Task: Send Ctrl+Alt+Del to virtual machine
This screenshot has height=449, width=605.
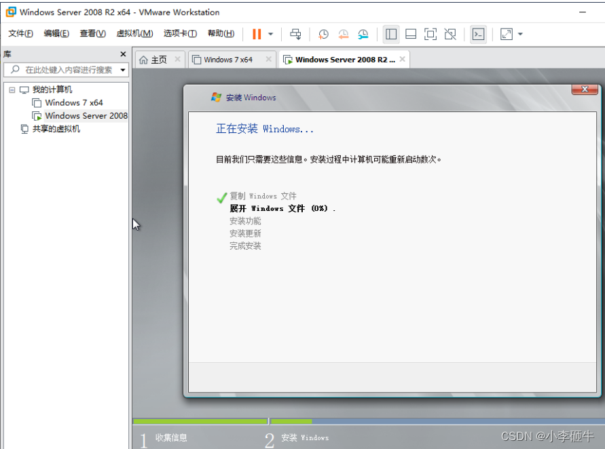Action: tap(295, 34)
